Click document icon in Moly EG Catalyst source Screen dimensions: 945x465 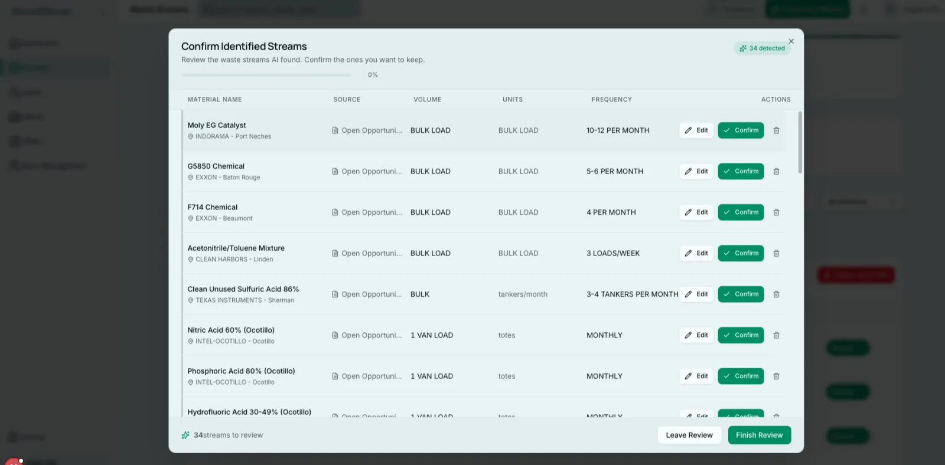click(x=335, y=130)
